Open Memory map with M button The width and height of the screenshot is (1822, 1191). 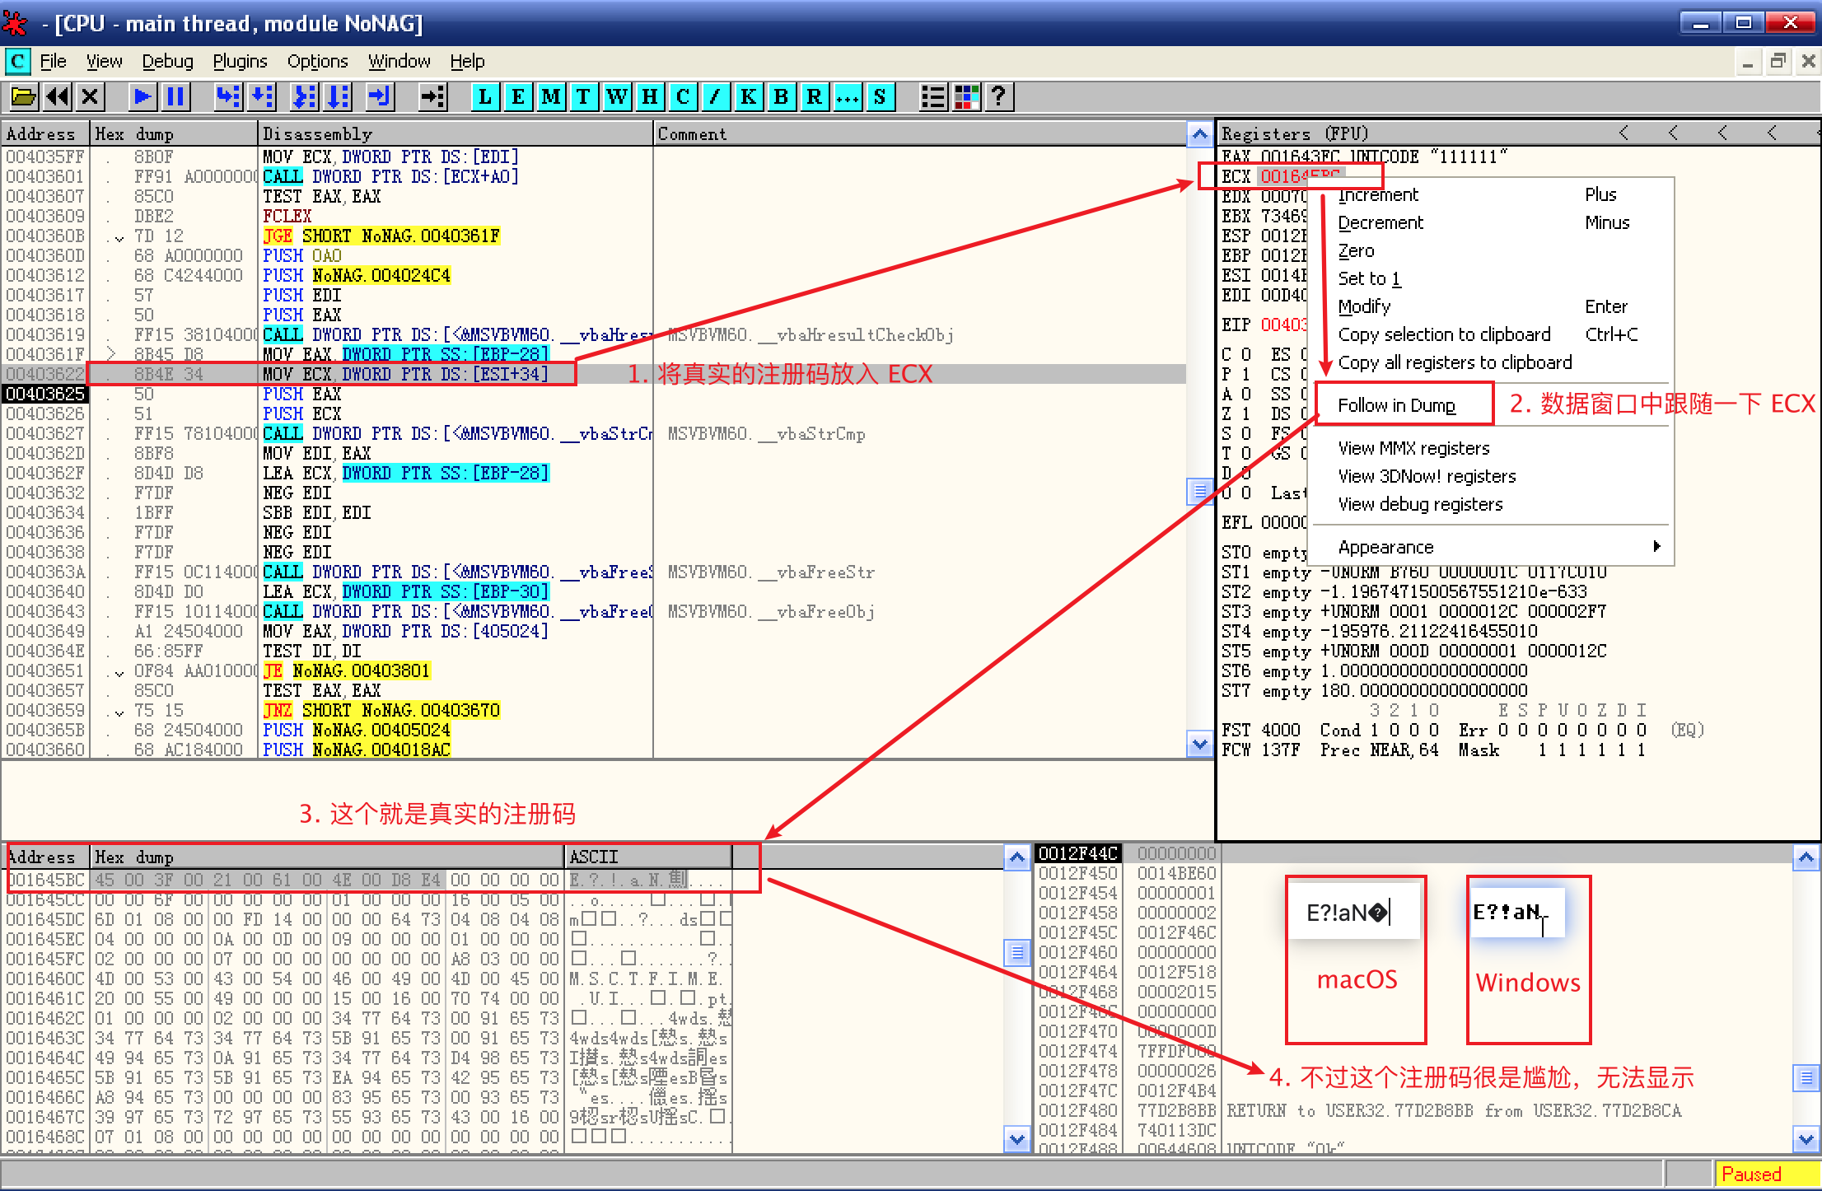551,97
